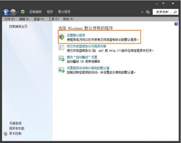Open the 编辑(E) menu
181x143 pixels.
[24, 19]
